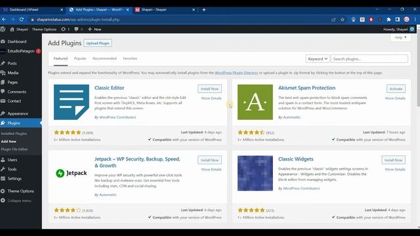Open EstudioPatagon in the sidebar
420x236 pixels.
point(20,51)
